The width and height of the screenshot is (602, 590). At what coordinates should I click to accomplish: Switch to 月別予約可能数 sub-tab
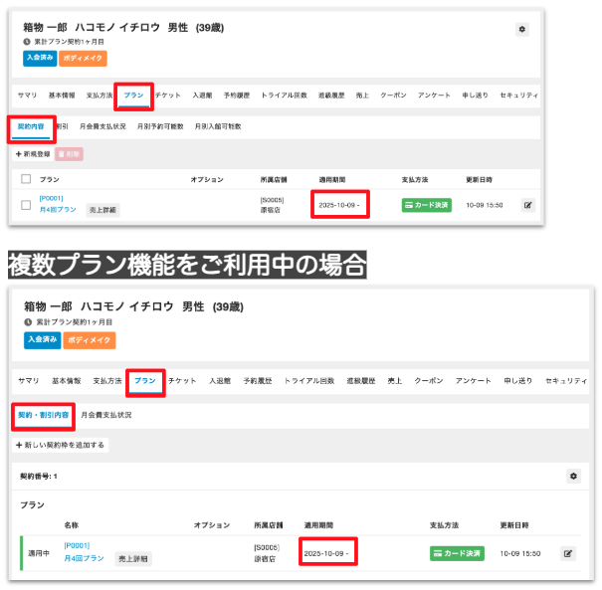pyautogui.click(x=160, y=128)
